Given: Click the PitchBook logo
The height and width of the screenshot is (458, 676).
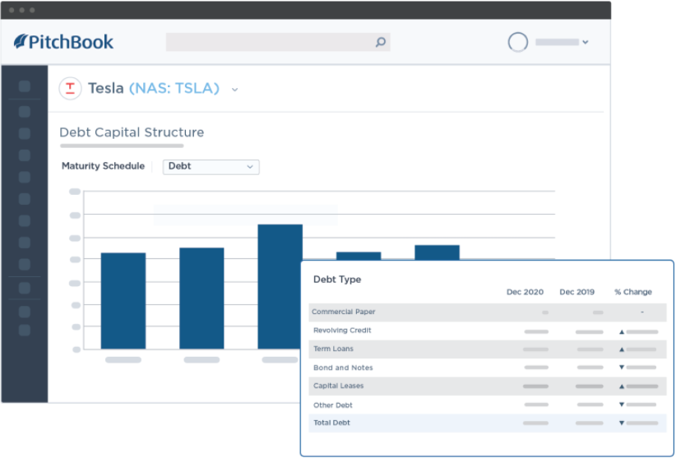Looking at the screenshot, I should coord(63,42).
